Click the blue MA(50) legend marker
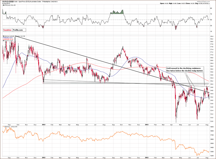 pos(3,37)
